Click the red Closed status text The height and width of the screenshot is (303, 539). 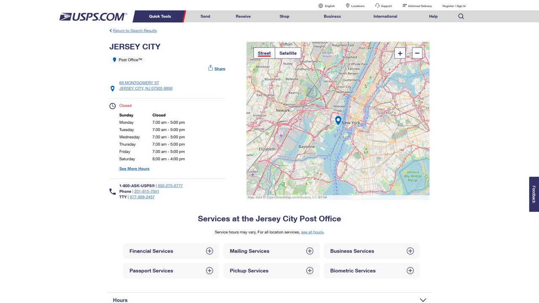click(x=125, y=106)
